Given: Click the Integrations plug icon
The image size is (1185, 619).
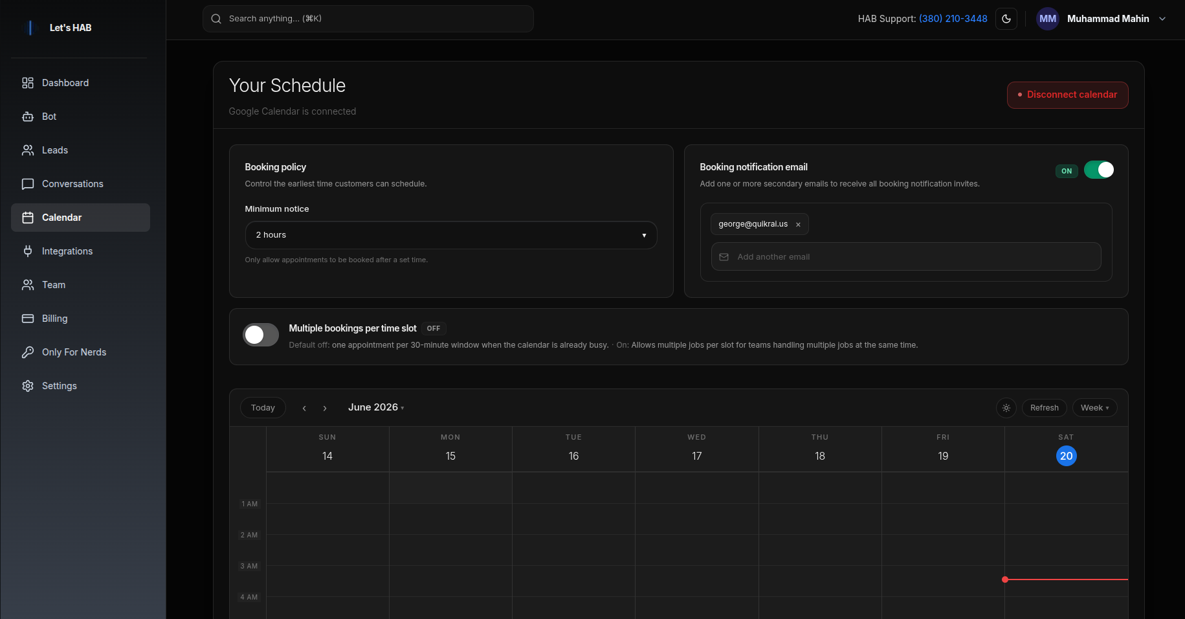Looking at the screenshot, I should [x=28, y=251].
